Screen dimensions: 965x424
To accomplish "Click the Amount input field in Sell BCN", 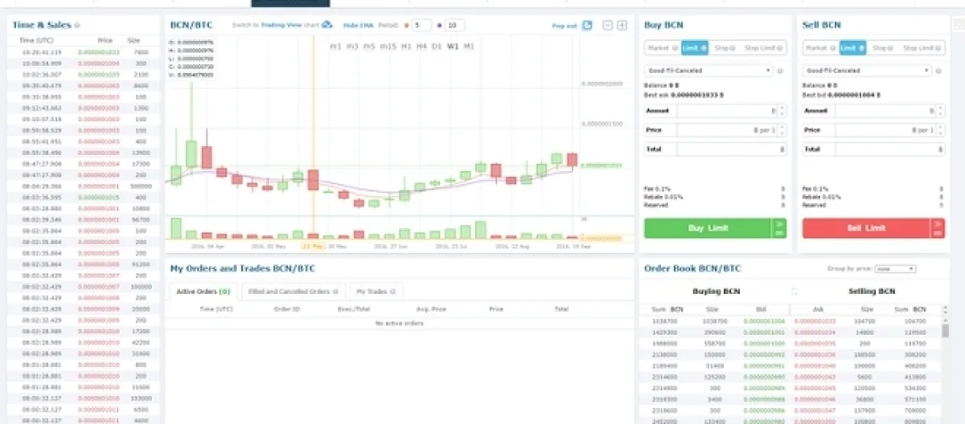I will (883, 111).
